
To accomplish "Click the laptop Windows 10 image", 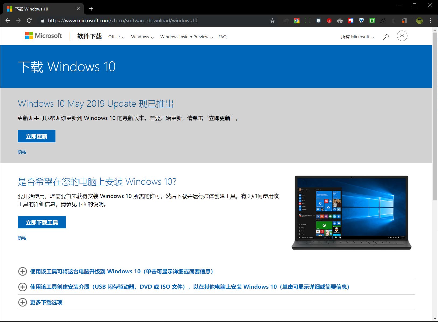I will (x=351, y=213).
